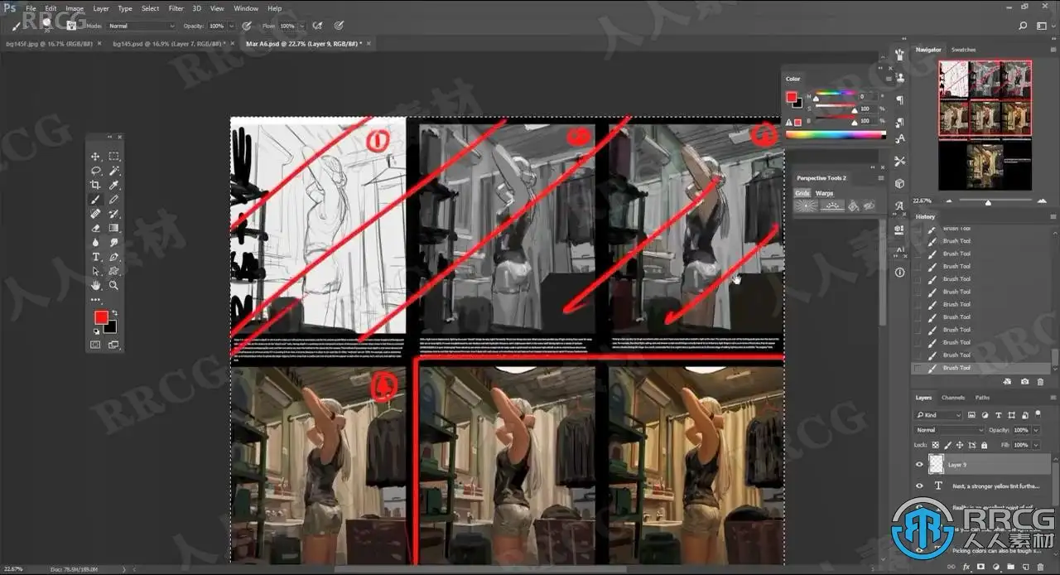Swap foreground and background colors
This screenshot has height=575, width=1060.
pos(114,313)
